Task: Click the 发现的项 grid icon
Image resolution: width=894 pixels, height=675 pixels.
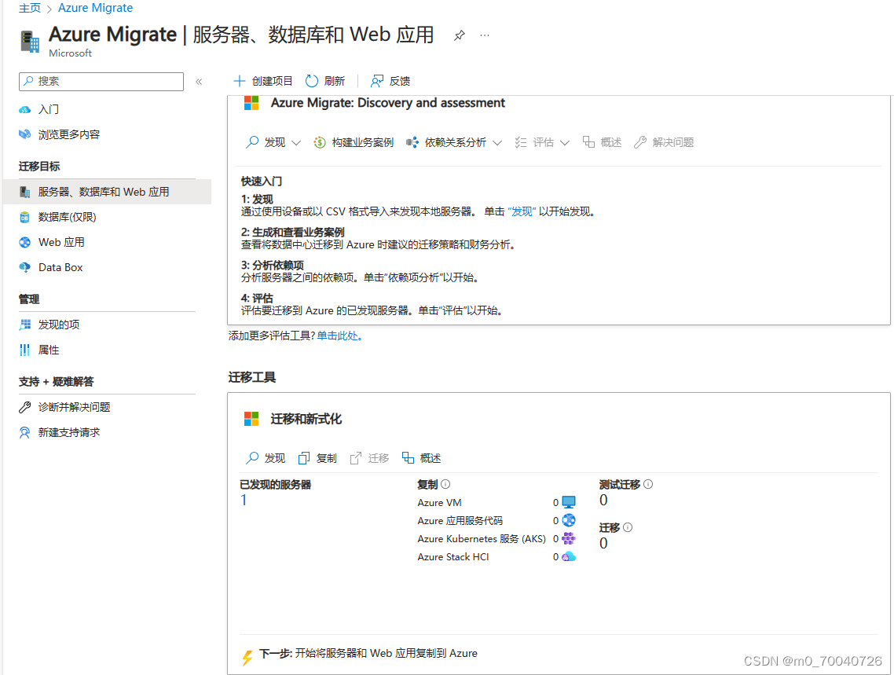Action: click(25, 325)
